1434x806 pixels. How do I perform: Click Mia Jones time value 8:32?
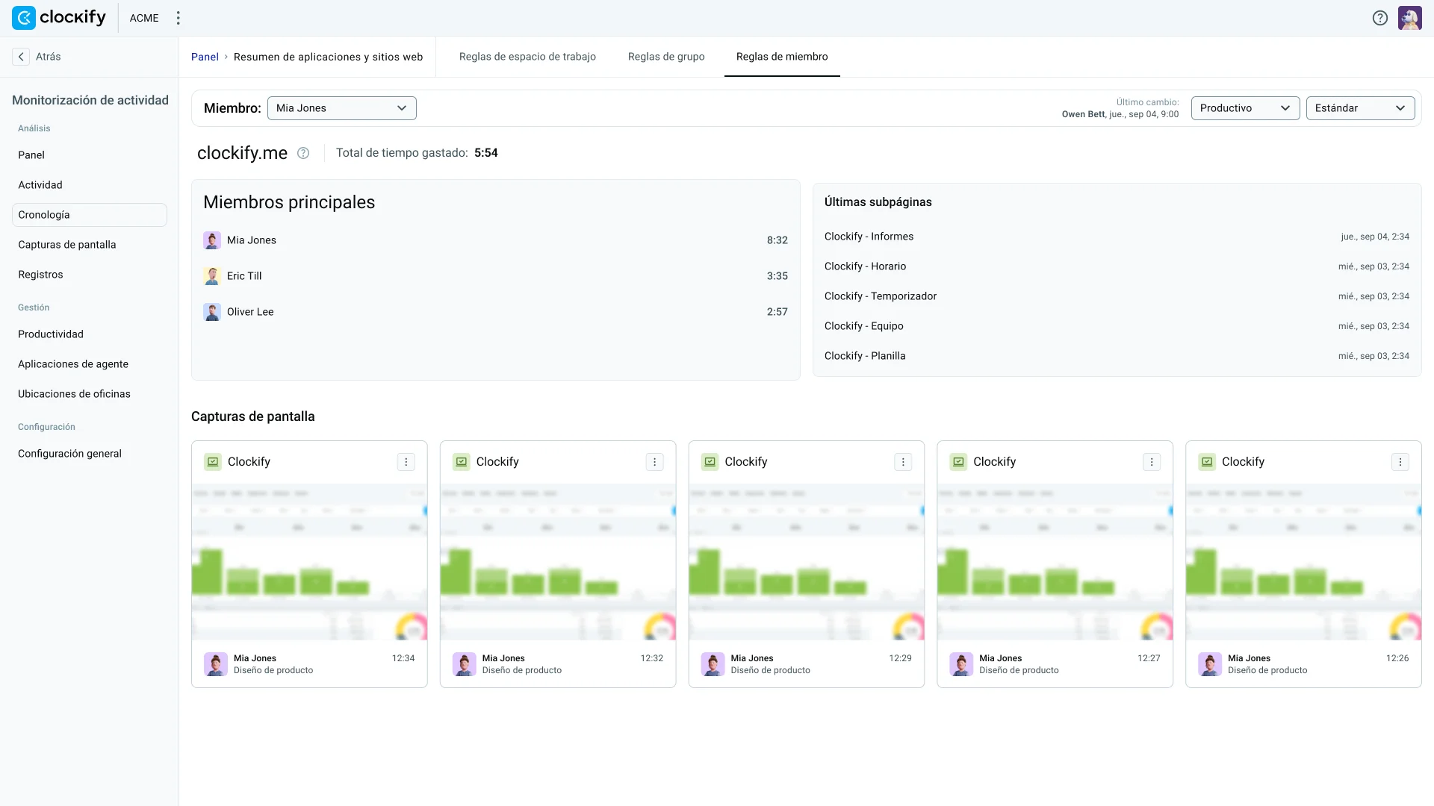pos(777,240)
